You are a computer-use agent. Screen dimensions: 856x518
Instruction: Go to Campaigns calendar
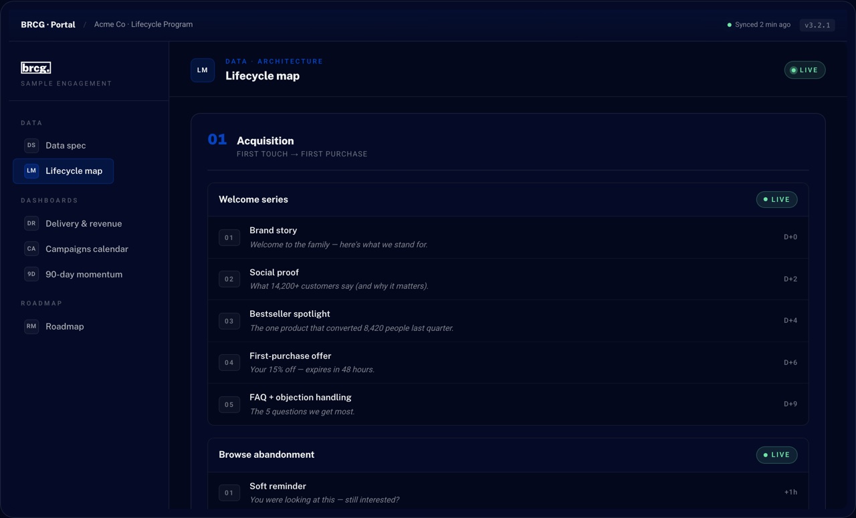coord(76,249)
